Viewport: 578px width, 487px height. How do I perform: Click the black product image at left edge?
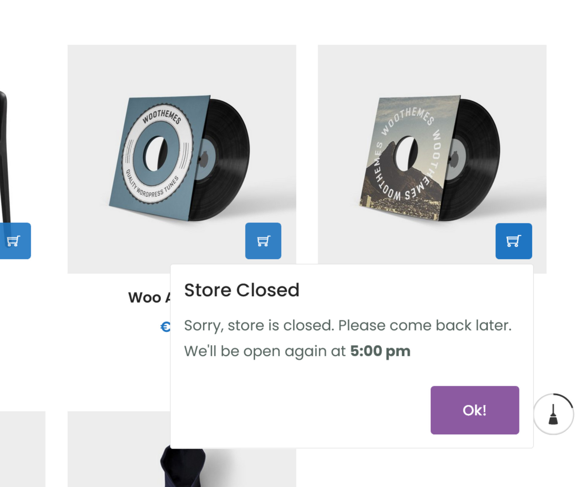(x=5, y=152)
